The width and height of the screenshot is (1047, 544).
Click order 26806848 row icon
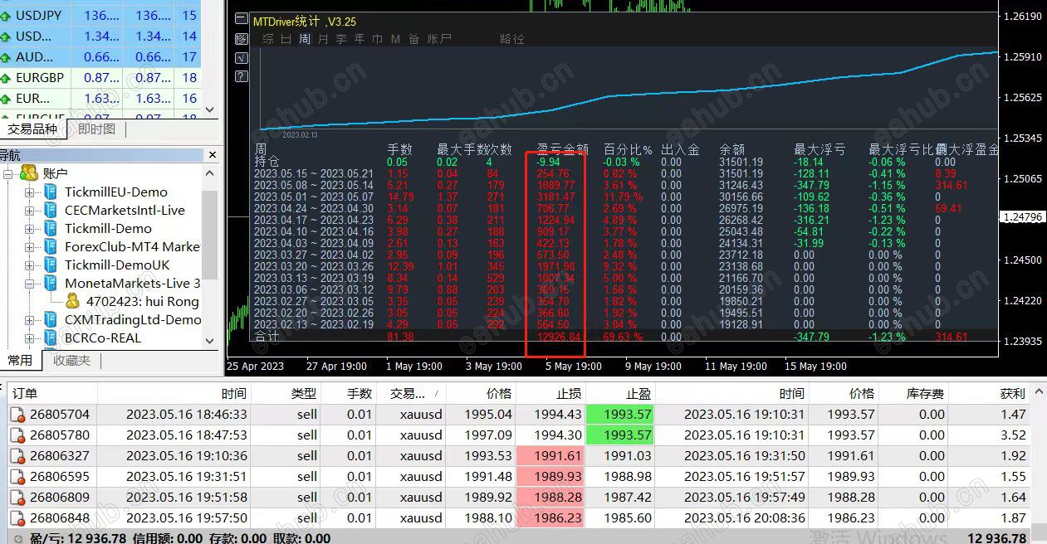pyautogui.click(x=18, y=518)
